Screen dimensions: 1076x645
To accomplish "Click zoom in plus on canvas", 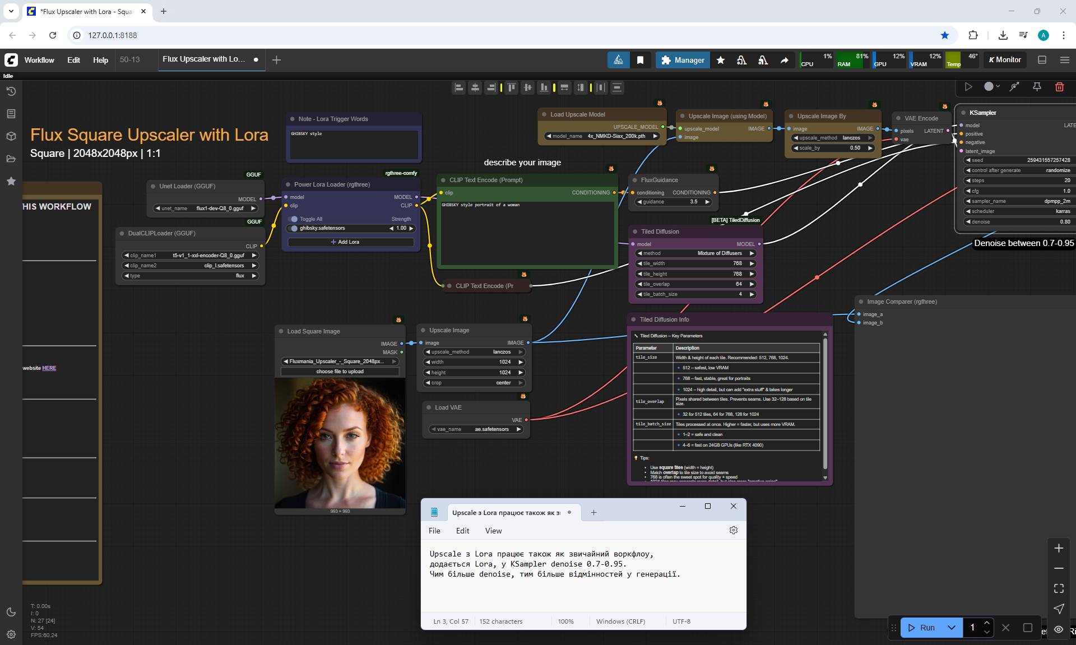I will [1059, 548].
